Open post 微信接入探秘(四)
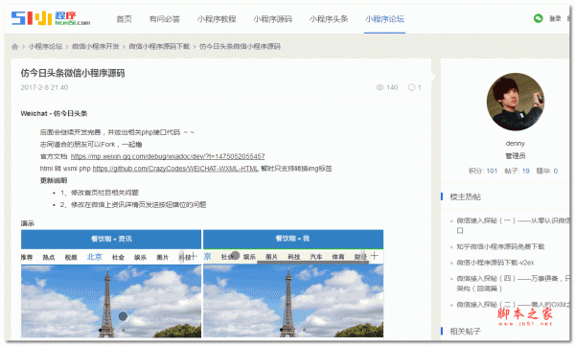The height and width of the screenshot is (346, 575). click(513, 284)
